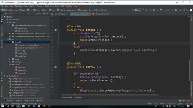Open the profiler gauge icon in toolbar
Viewport: 193px width, 108px height.
[x=161, y=10]
